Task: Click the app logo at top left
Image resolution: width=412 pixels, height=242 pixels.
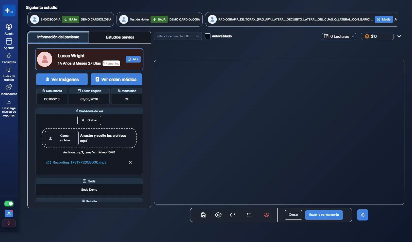Action: coord(9,11)
